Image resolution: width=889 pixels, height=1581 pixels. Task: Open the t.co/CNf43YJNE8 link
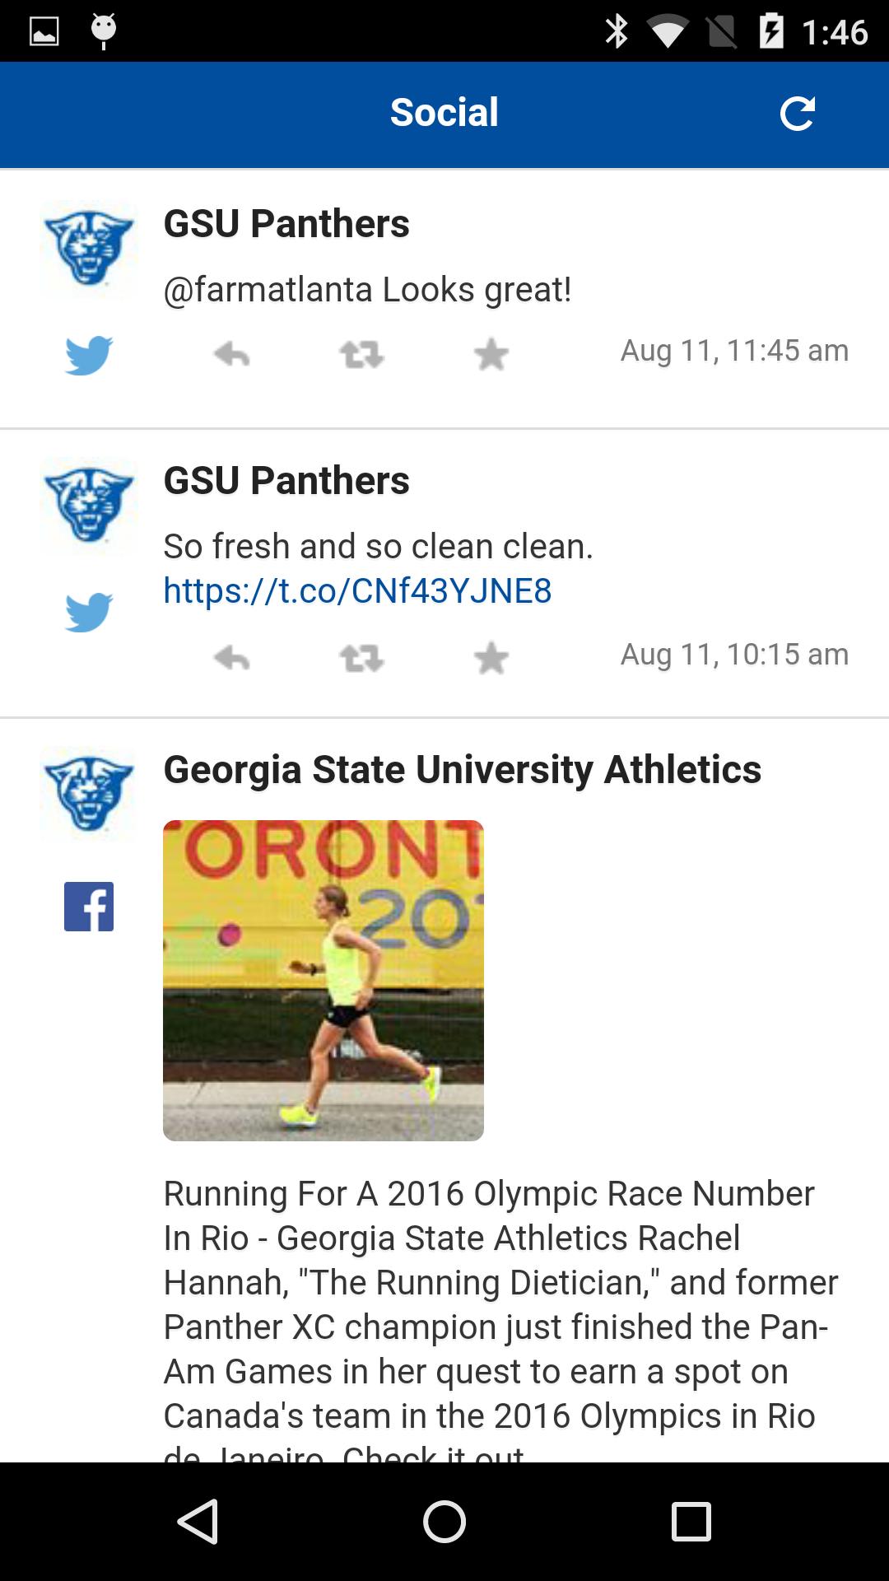(357, 590)
